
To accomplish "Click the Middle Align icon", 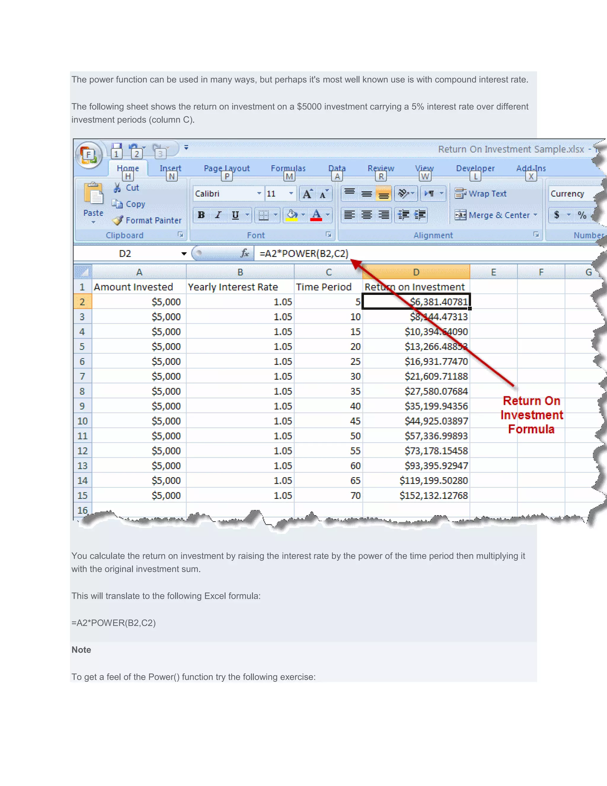I will 366,194.
